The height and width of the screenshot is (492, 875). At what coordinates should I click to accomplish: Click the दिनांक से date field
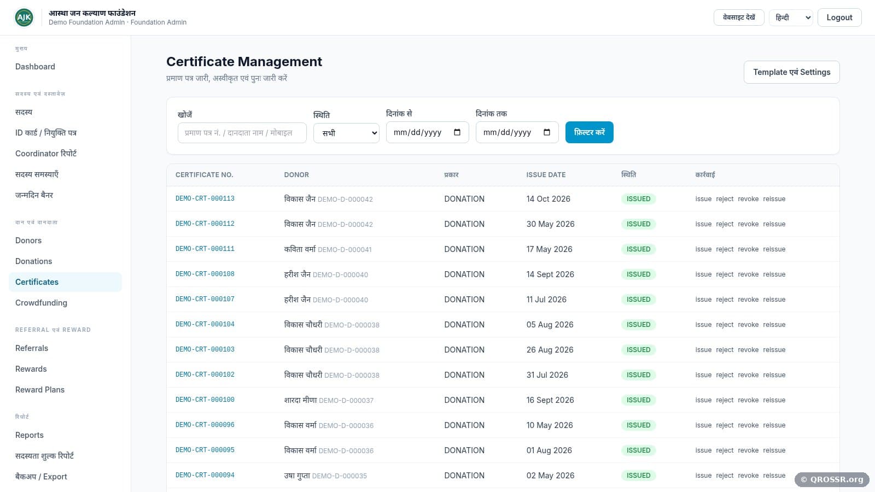(x=427, y=132)
